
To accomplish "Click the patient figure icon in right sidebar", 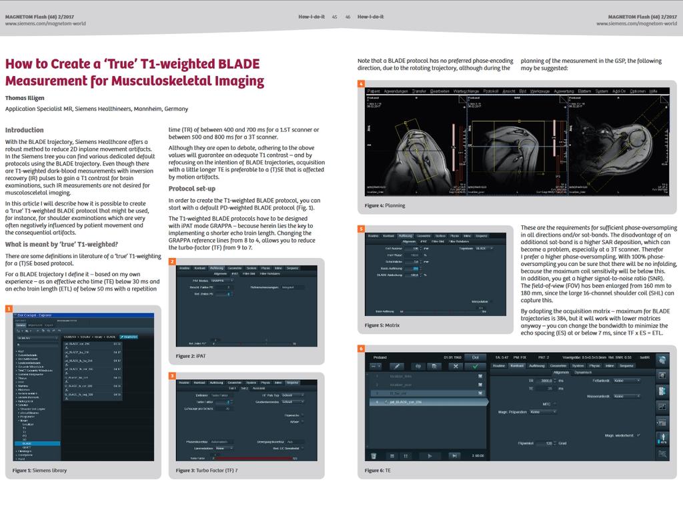I will pos(662,439).
